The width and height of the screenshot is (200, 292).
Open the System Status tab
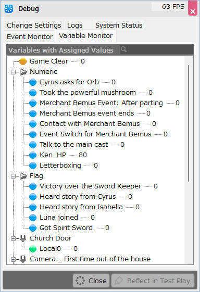[119, 25]
